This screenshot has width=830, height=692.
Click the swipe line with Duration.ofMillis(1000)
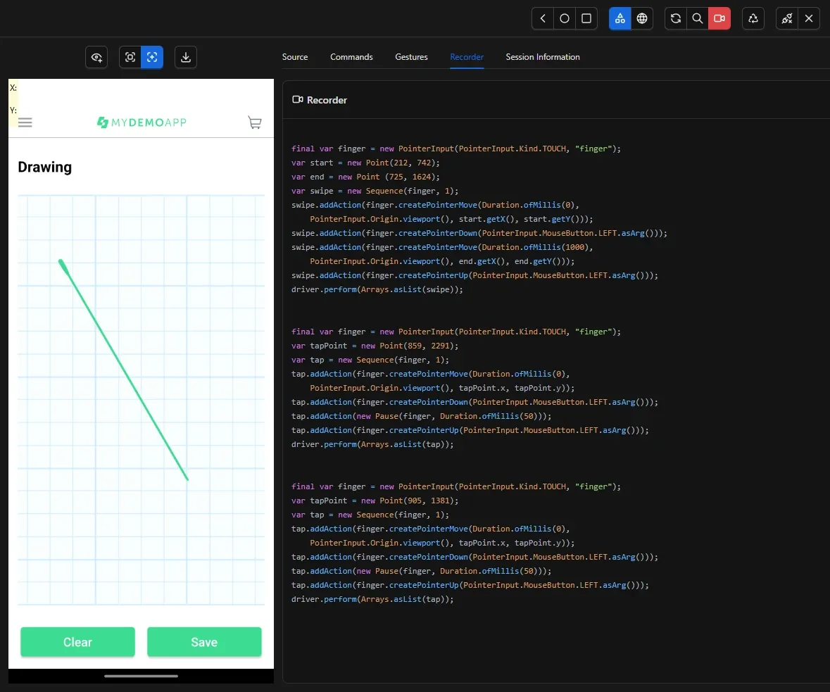(x=442, y=247)
